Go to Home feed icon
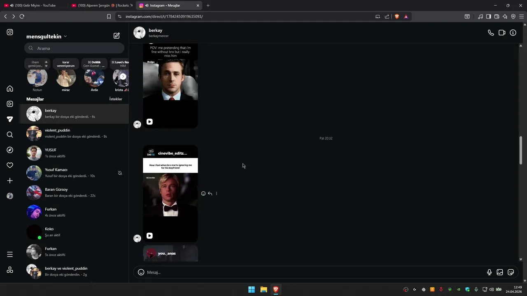 (x=10, y=89)
